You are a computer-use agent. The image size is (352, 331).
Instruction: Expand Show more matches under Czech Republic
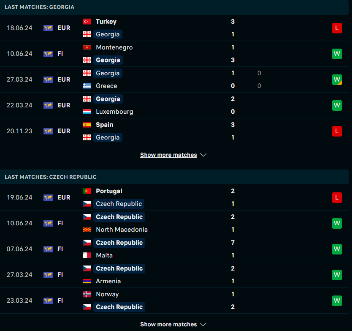tap(168, 325)
